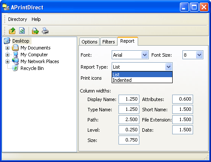Close the APrintDirect window
The width and height of the screenshot is (211, 162).
pyautogui.click(x=204, y=7)
